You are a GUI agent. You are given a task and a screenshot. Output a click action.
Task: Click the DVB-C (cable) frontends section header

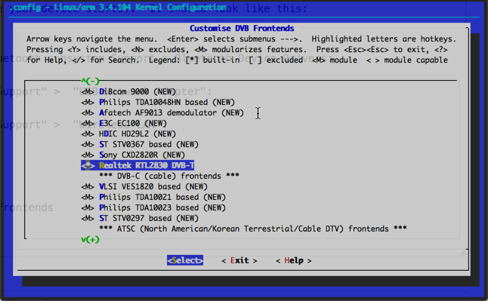click(x=169, y=177)
